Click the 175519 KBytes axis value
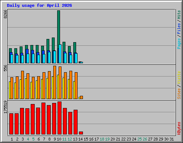This screenshot has height=143, width=183. [5, 107]
